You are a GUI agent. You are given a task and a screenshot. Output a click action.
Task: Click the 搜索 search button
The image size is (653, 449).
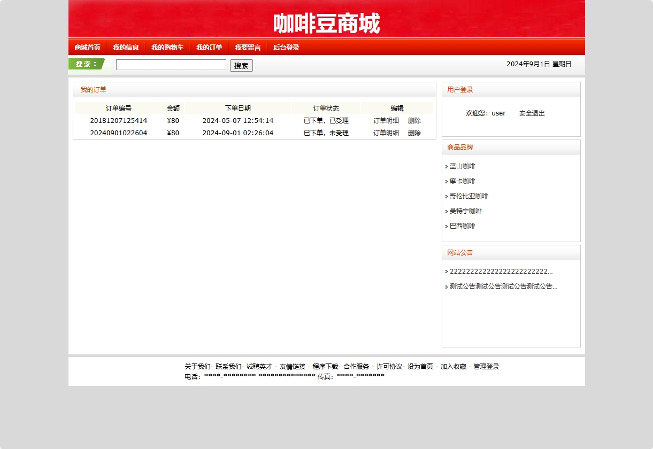point(241,65)
